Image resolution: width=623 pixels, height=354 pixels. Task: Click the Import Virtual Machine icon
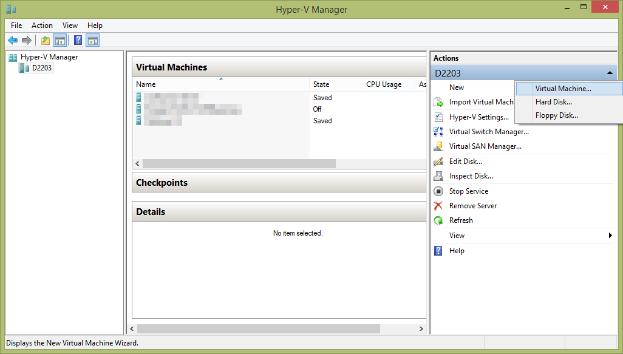point(438,102)
